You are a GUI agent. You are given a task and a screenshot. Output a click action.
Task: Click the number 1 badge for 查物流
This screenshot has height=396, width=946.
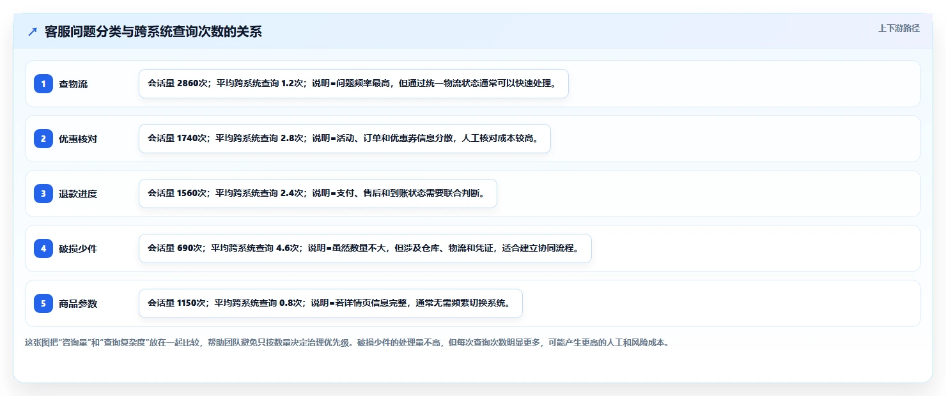point(43,84)
